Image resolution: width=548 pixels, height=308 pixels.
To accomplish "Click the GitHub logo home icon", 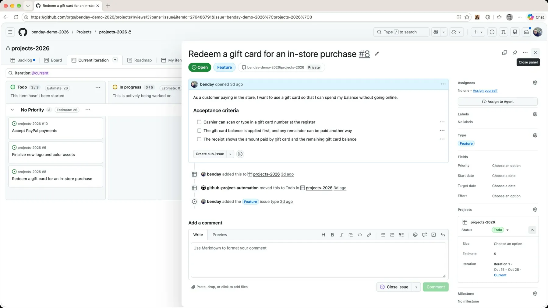I will coord(23,32).
